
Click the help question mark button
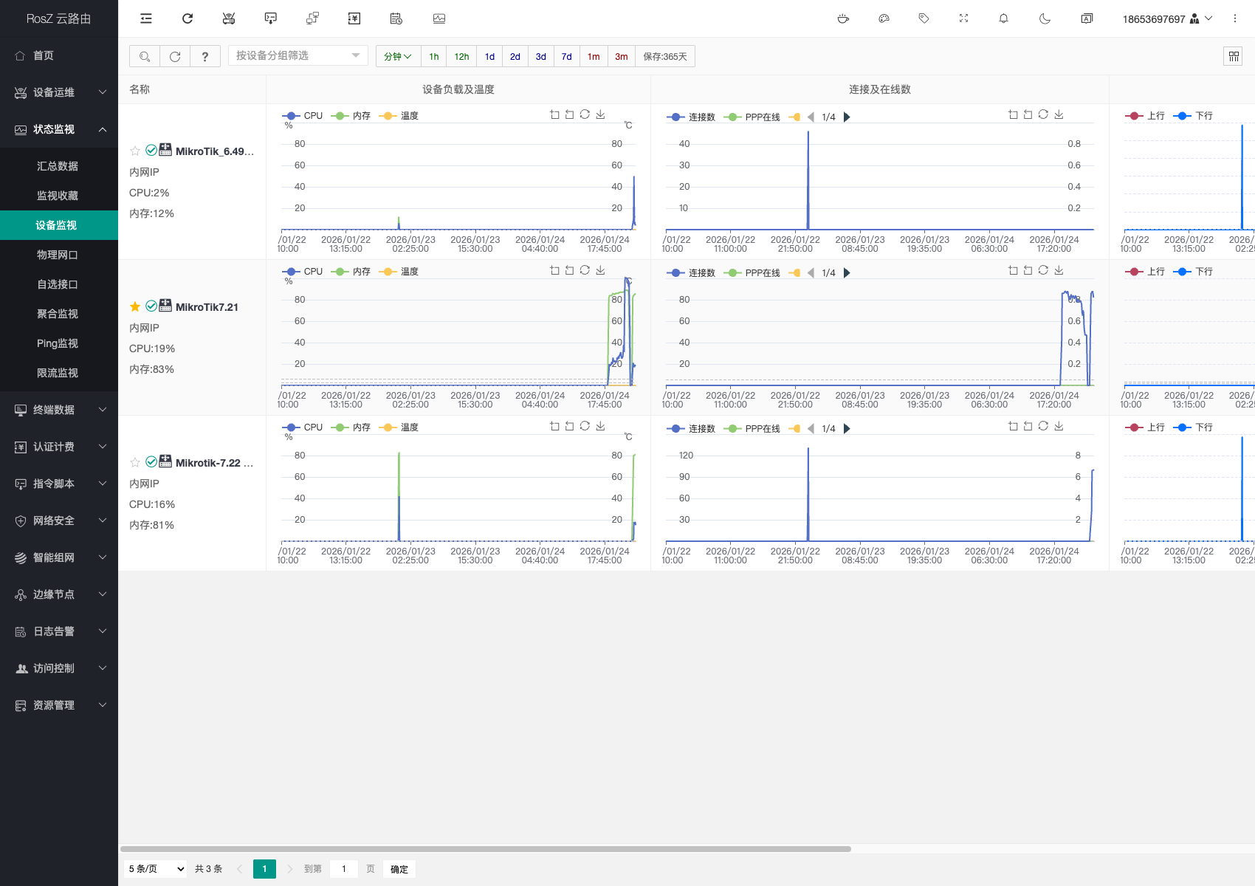[x=205, y=56]
